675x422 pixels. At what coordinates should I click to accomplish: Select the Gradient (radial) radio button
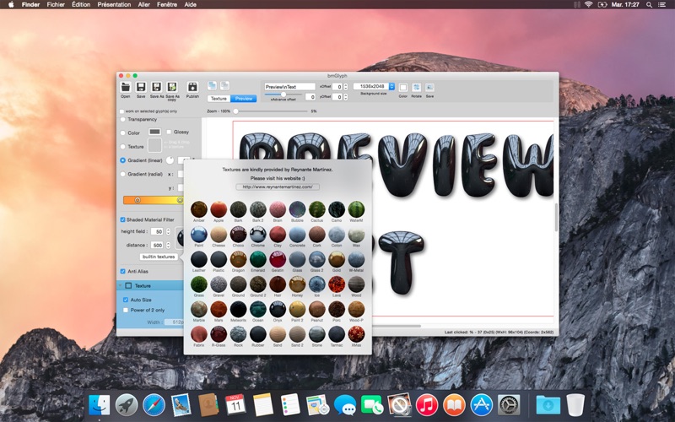pos(122,174)
